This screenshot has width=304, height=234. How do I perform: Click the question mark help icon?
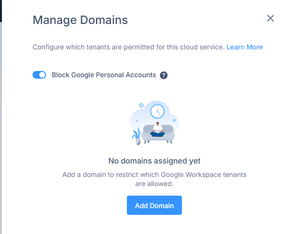point(164,75)
